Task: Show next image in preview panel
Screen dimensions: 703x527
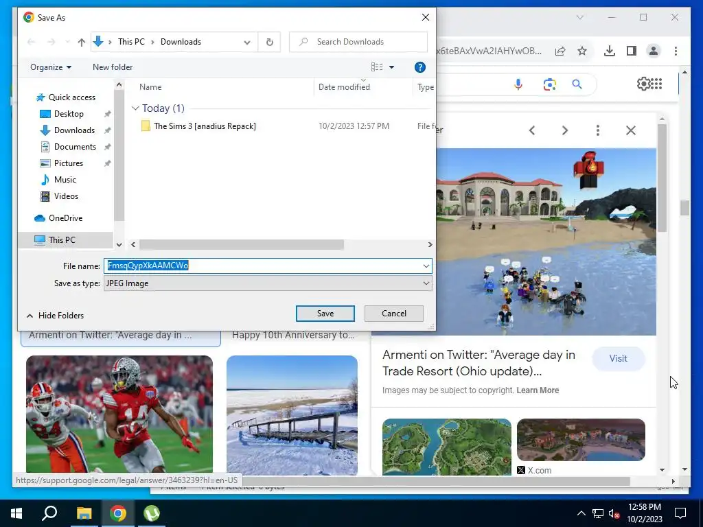Action: coord(565,130)
